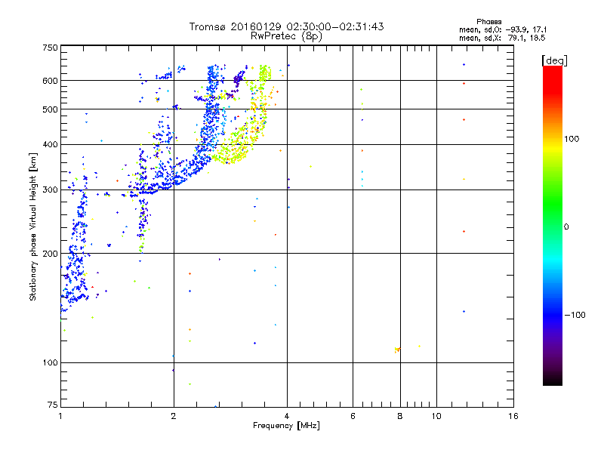This screenshot has height=453, width=604.
Task: Click the y-axis title 'Stationary phase Virtual Height [km]'
Action: coord(32,226)
